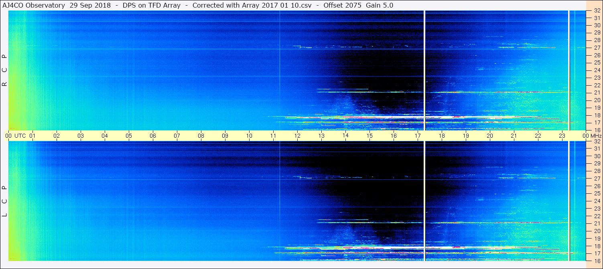Click the 15 hour mark on time axis
This screenshot has height=269, width=603.
[x=370, y=136]
